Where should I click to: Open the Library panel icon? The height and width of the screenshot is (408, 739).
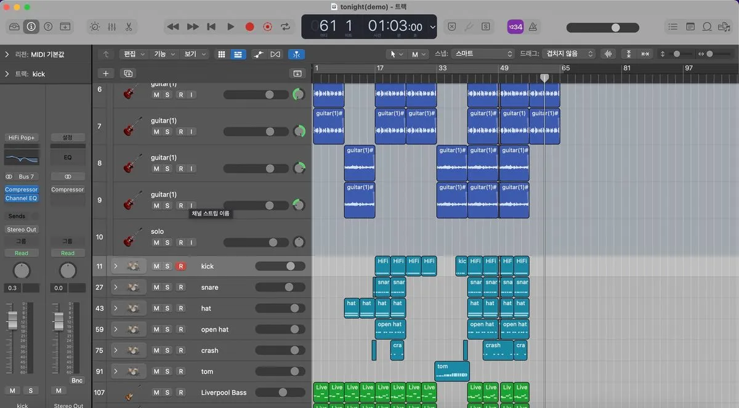coord(14,26)
